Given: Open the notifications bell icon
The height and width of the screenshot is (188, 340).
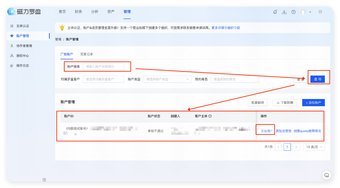Looking at the screenshot, I should [x=275, y=12].
